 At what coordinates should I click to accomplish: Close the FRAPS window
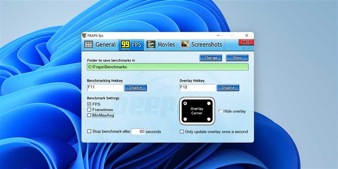[247, 35]
